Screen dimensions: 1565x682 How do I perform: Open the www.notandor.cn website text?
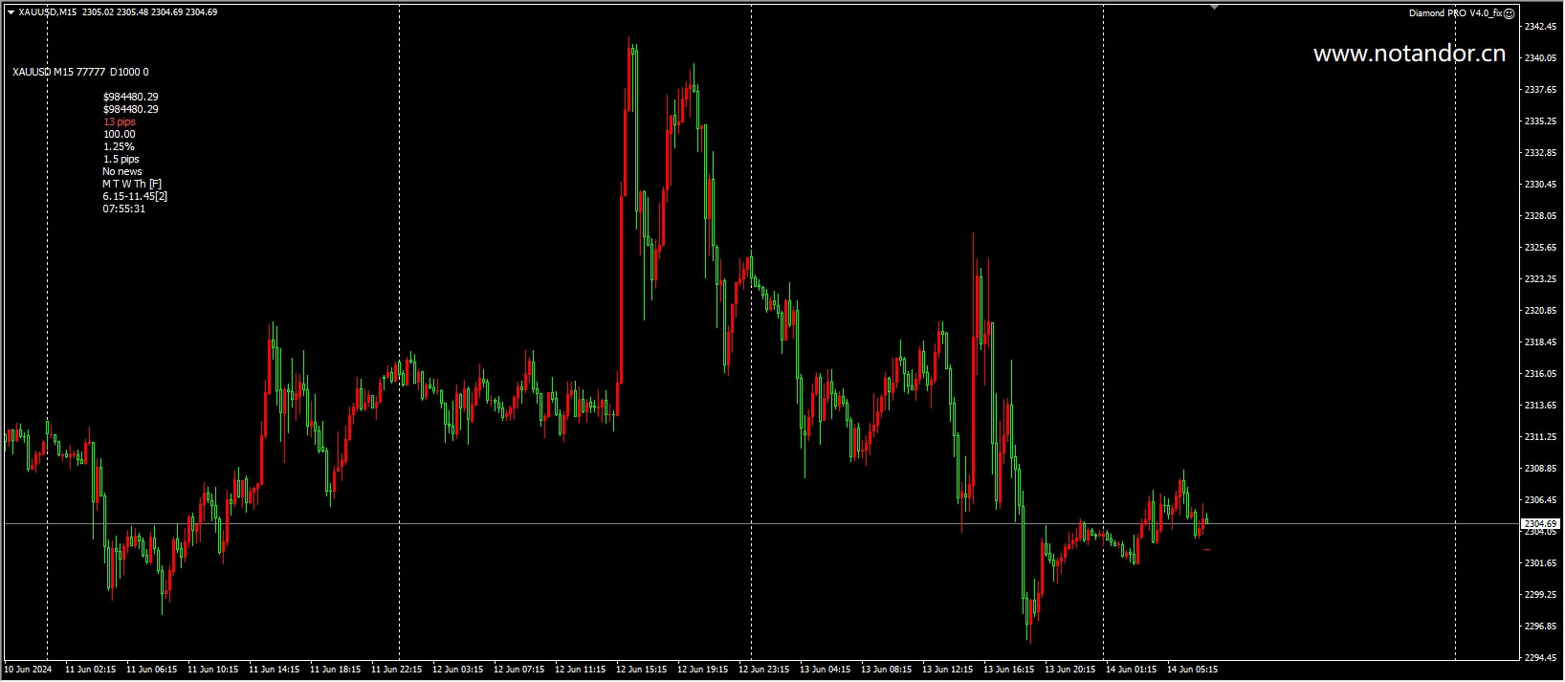tap(1409, 55)
